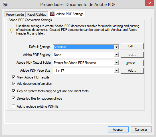Disable Rely on system fonts only
Screen dimensions: 156x137
coord(14,91)
